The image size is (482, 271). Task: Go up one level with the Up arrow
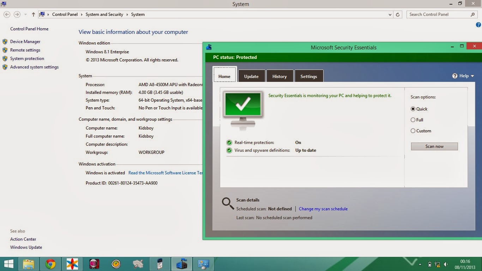pyautogui.click(x=34, y=14)
